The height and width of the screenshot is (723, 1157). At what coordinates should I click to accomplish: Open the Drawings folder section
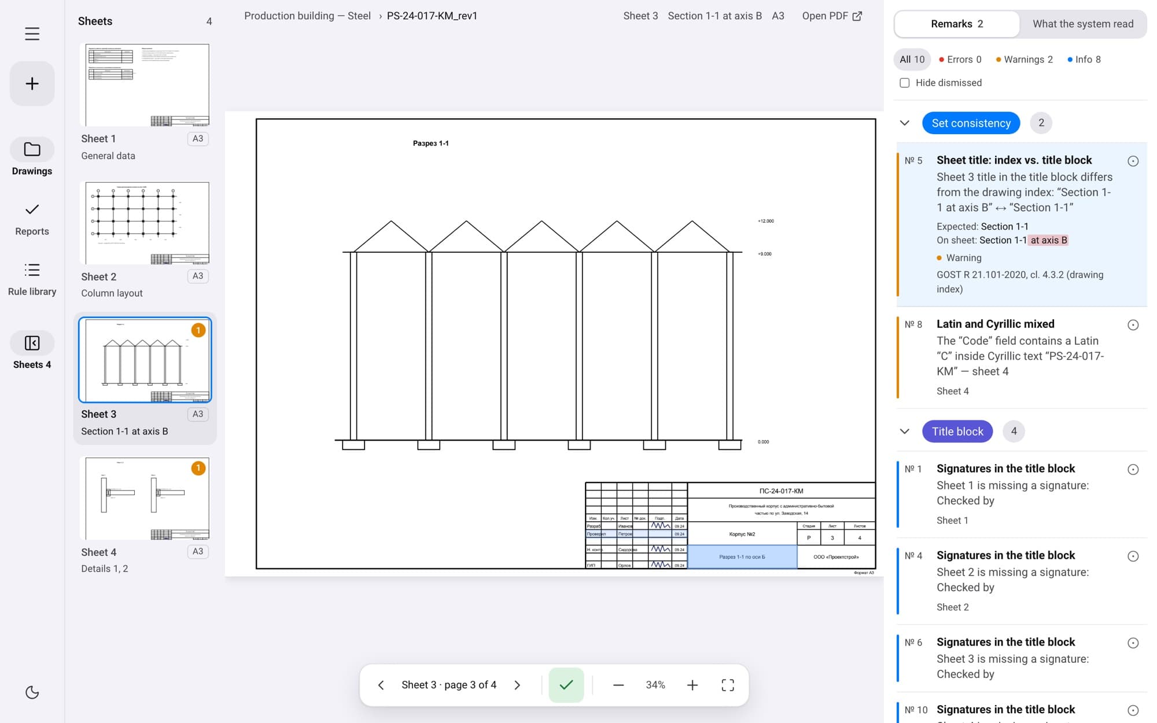pos(32,157)
